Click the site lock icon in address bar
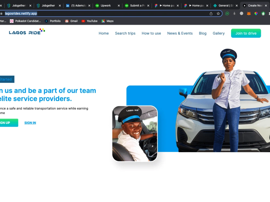The width and height of the screenshot is (270, 202). coord(2,13)
